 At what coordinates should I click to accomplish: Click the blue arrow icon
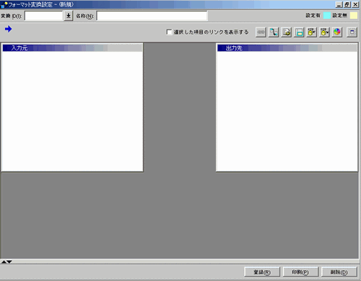pos(8,29)
